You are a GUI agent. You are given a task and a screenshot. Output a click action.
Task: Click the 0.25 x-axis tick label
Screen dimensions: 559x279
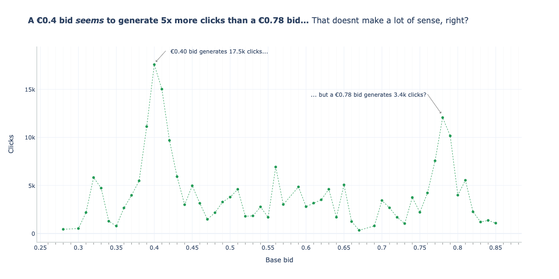[x=41, y=248]
